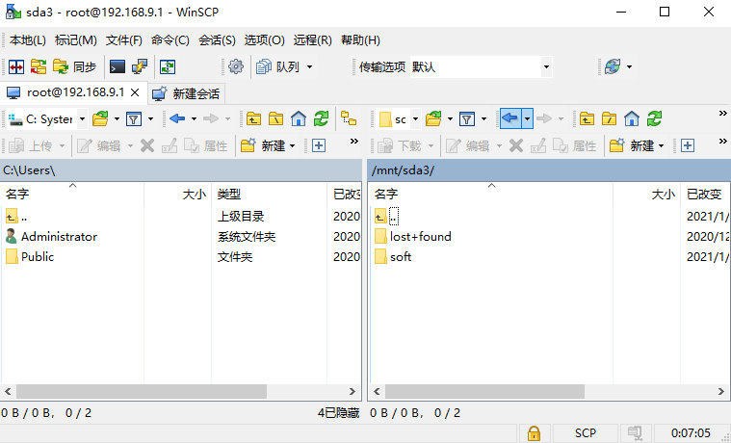The height and width of the screenshot is (443, 731).
Task: Click the local 新建 new button
Action: (268, 146)
